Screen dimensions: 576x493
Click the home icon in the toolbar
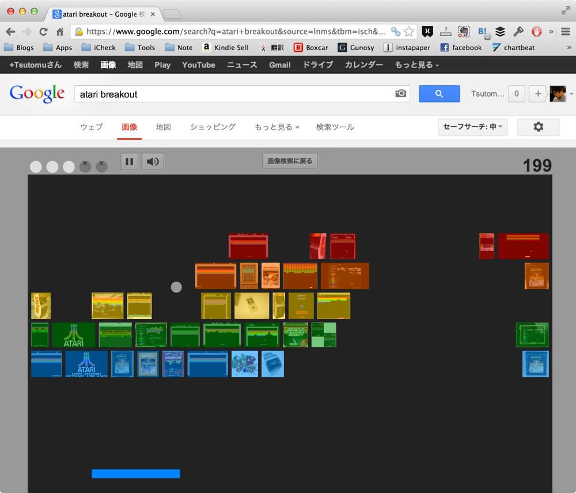pos(60,32)
